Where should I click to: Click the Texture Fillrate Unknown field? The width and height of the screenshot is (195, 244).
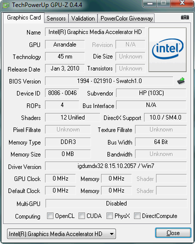pos(161,129)
